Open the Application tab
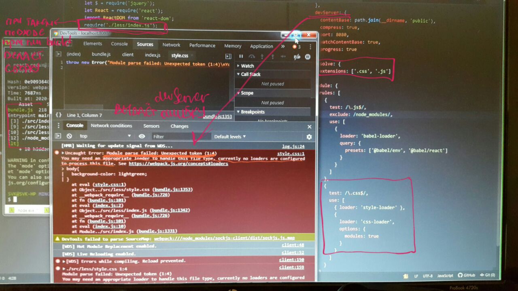The image size is (518, 291). click(x=261, y=46)
